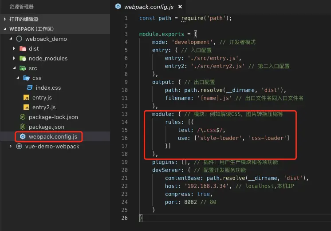The height and width of the screenshot is (231, 331).
Task: Open package-lock.json in the explorer
Action: coord(53,117)
